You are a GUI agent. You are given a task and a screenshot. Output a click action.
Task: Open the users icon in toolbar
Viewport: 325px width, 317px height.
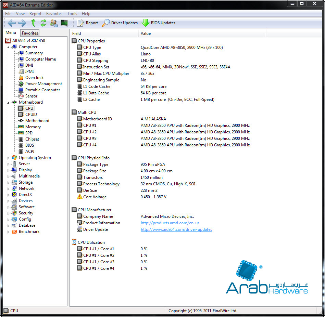(54, 23)
